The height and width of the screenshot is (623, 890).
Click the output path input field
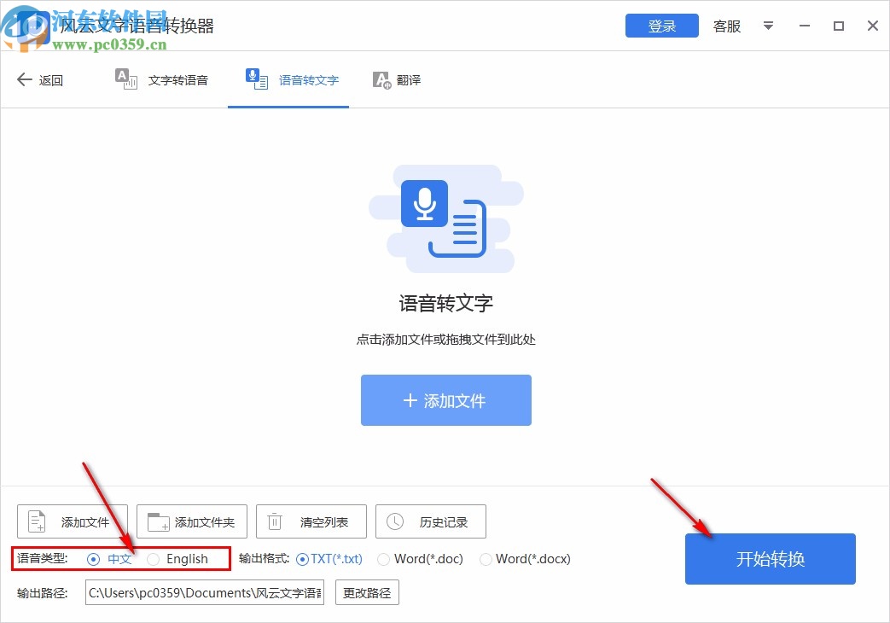pyautogui.click(x=203, y=592)
